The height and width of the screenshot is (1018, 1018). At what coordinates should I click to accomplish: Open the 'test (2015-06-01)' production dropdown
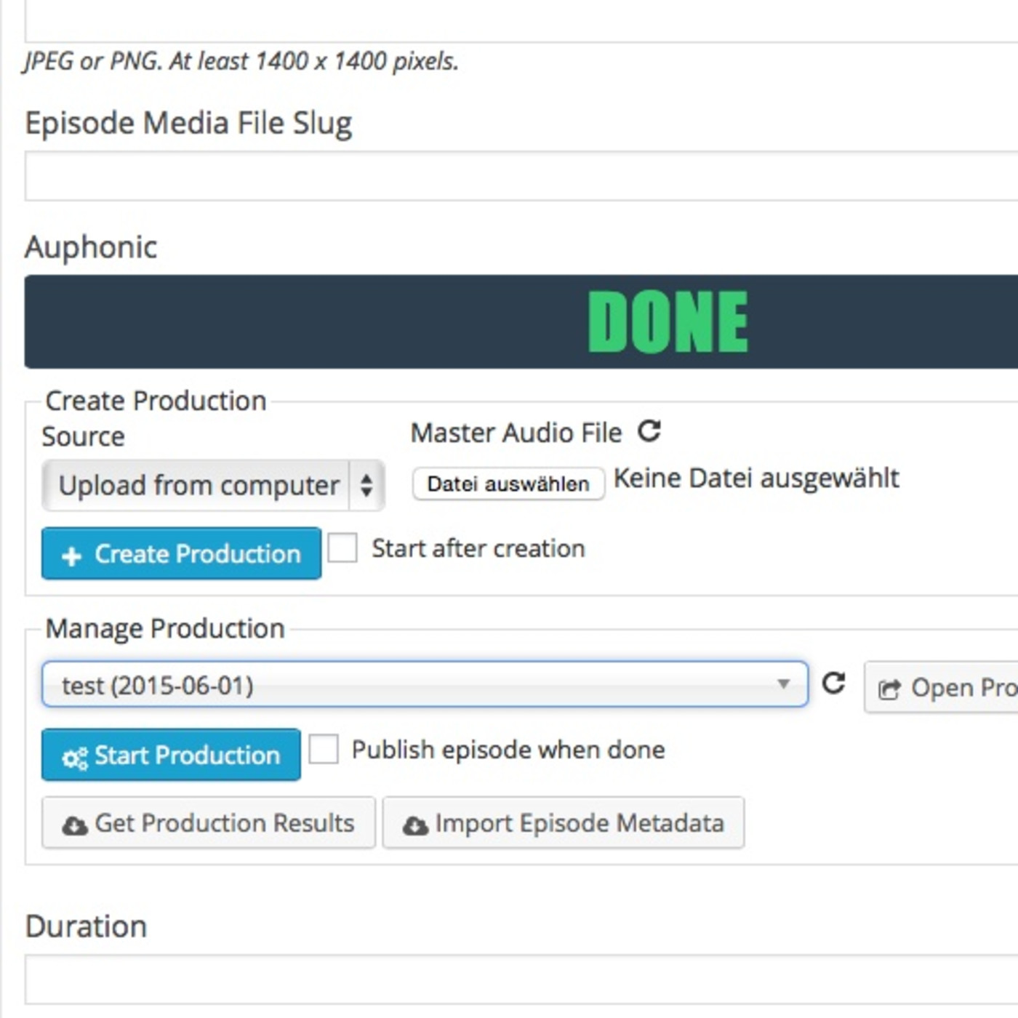point(407,684)
